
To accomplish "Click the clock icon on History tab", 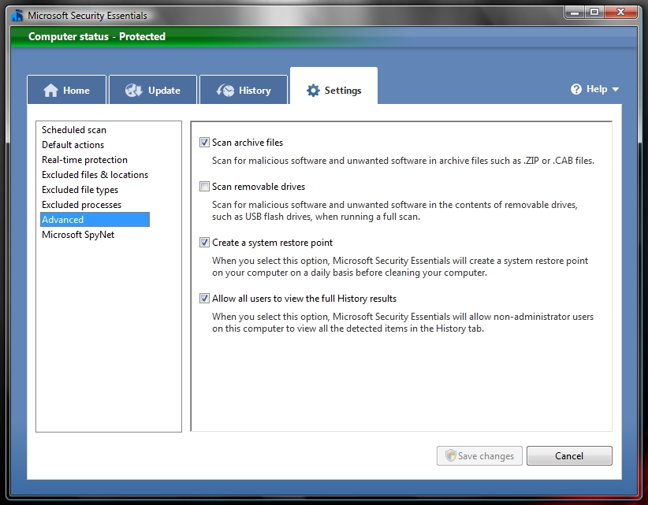I will (x=225, y=90).
